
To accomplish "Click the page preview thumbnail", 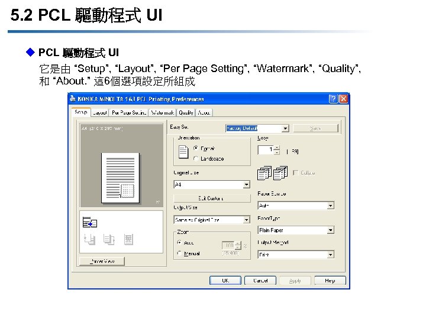I will click(x=120, y=178).
